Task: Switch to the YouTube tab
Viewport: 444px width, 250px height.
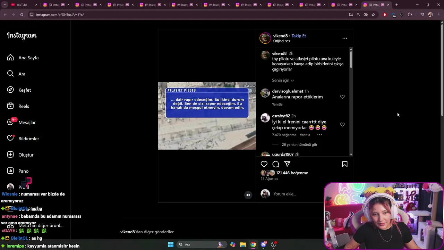Action: 24,5
